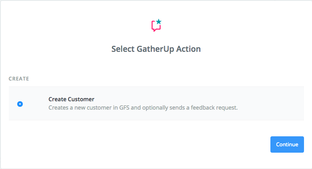
Task: Click the Select GatherUp Action heading
Action: click(x=156, y=49)
